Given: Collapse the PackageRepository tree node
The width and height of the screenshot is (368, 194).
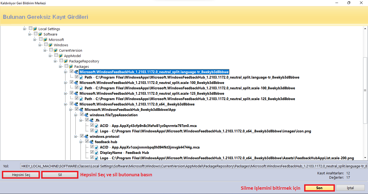Looking at the screenshot, I should coord(55,61).
